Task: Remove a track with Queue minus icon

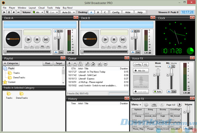Action: pyautogui.click(x=75, y=64)
